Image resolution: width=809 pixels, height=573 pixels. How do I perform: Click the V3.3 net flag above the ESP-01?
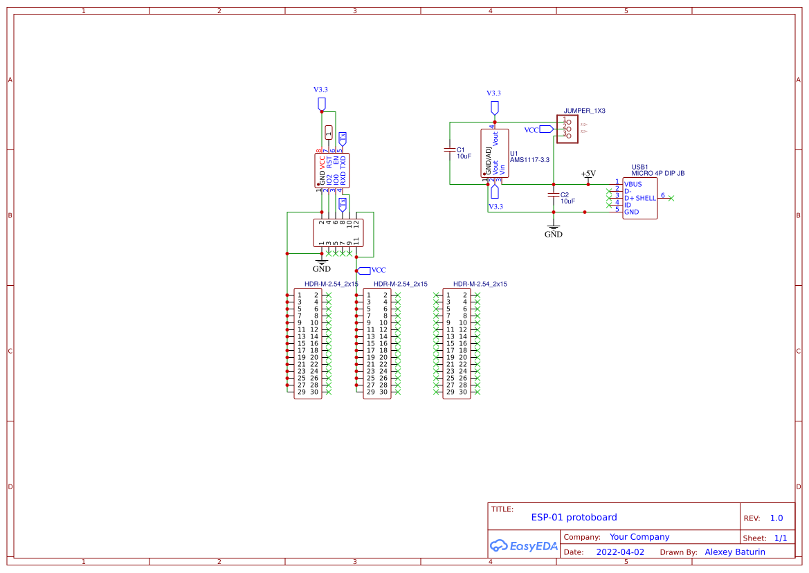pyautogui.click(x=320, y=102)
